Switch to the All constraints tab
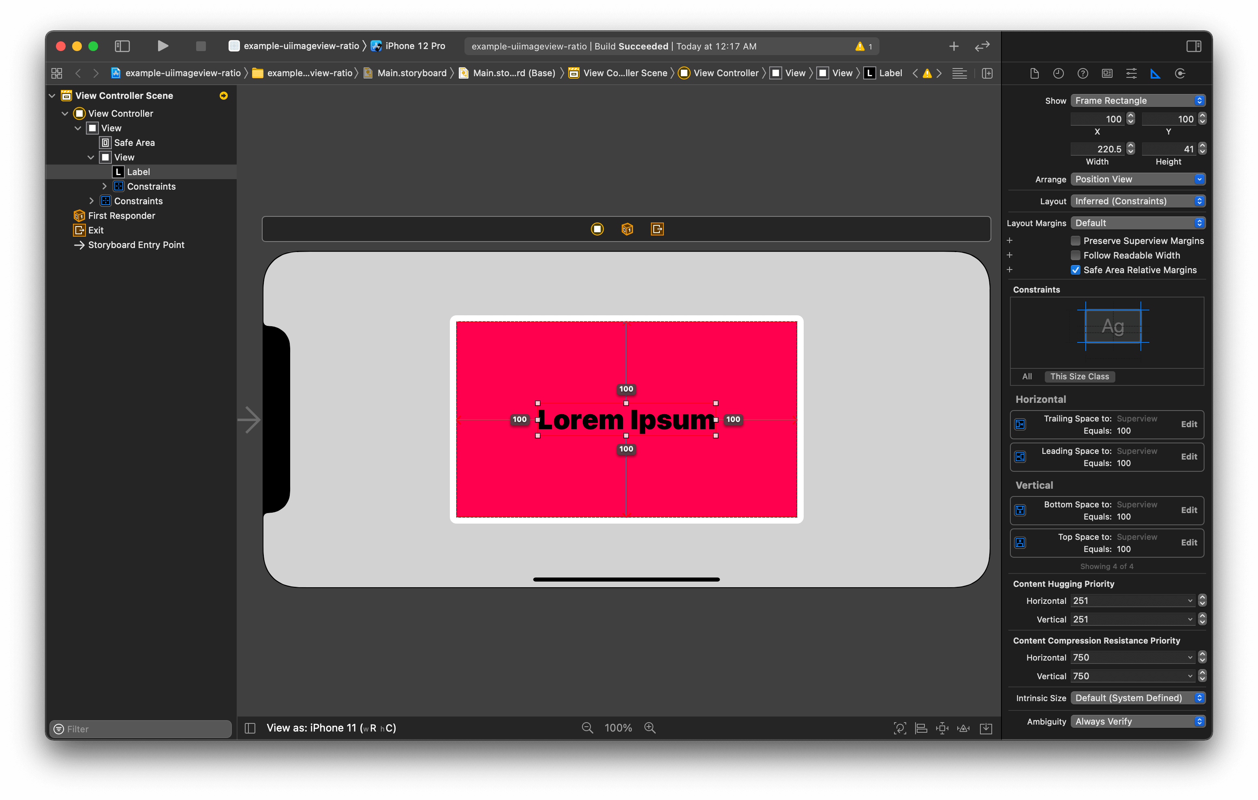Viewport: 1258px width, 800px height. point(1027,376)
